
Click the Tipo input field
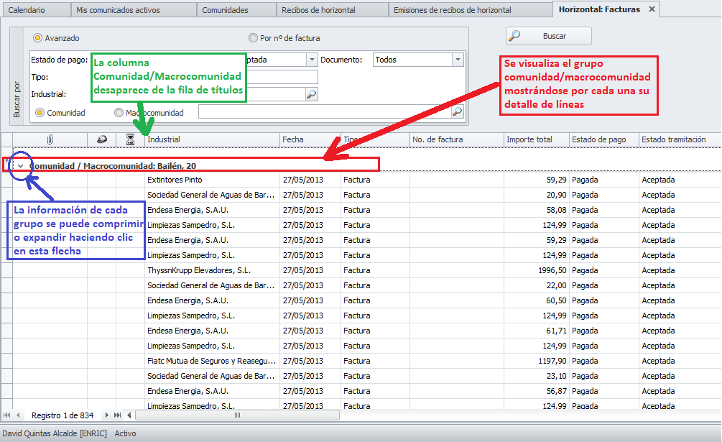point(282,77)
